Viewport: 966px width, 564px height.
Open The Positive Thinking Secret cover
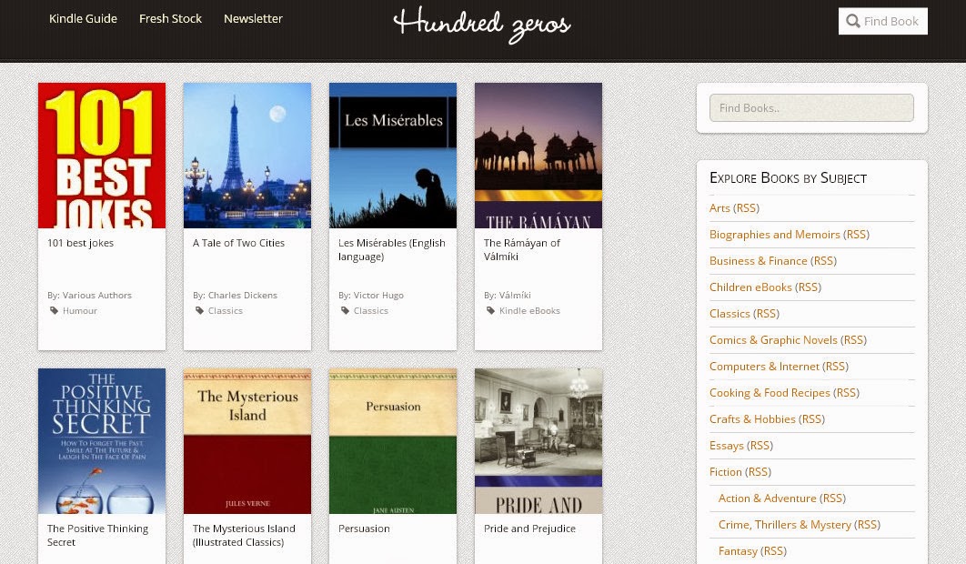pyautogui.click(x=102, y=441)
